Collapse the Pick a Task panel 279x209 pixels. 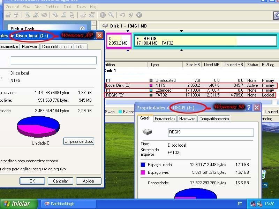pyautogui.click(x=82, y=28)
